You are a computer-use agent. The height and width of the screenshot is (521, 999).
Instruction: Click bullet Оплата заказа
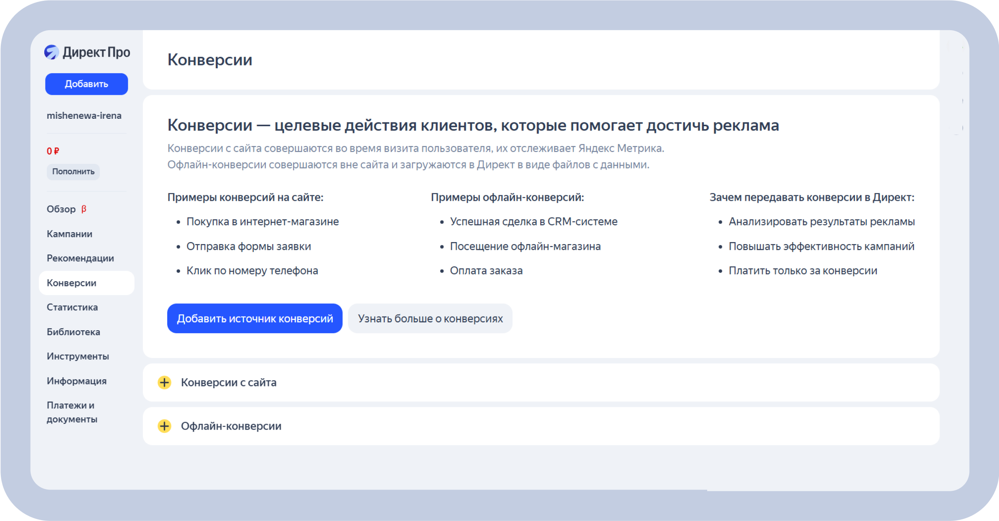coord(486,271)
